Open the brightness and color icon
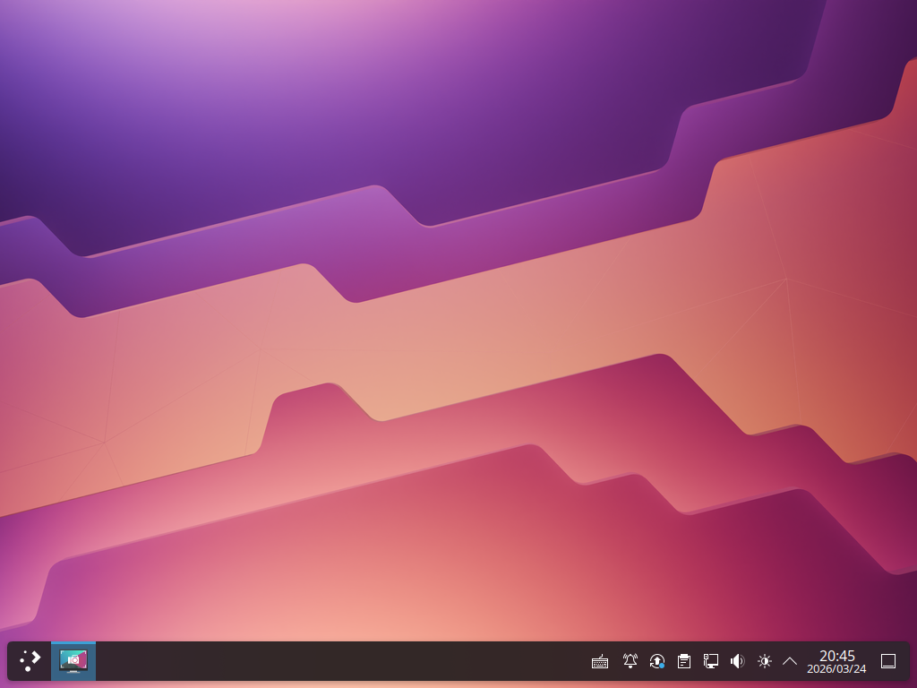This screenshot has width=917, height=688. pyautogui.click(x=764, y=661)
